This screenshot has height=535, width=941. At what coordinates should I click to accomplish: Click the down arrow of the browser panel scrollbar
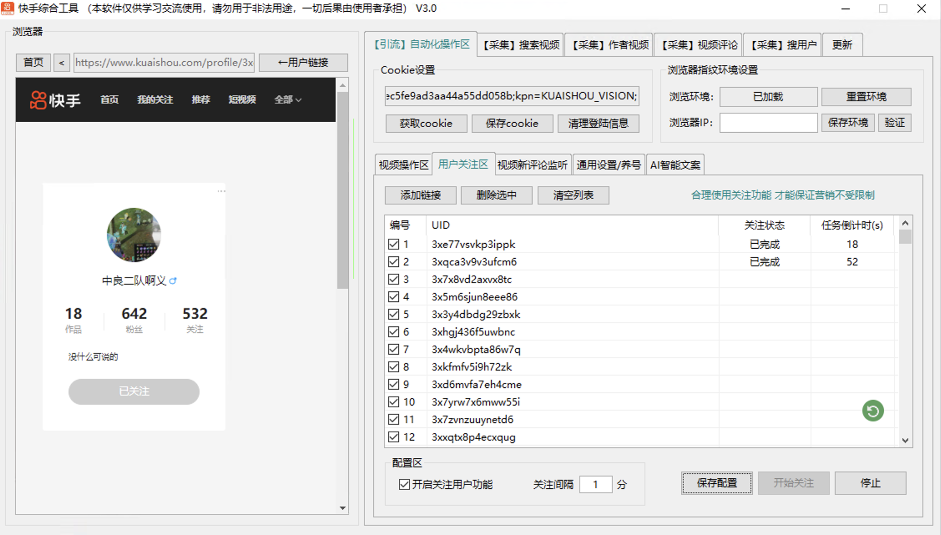tap(342, 508)
